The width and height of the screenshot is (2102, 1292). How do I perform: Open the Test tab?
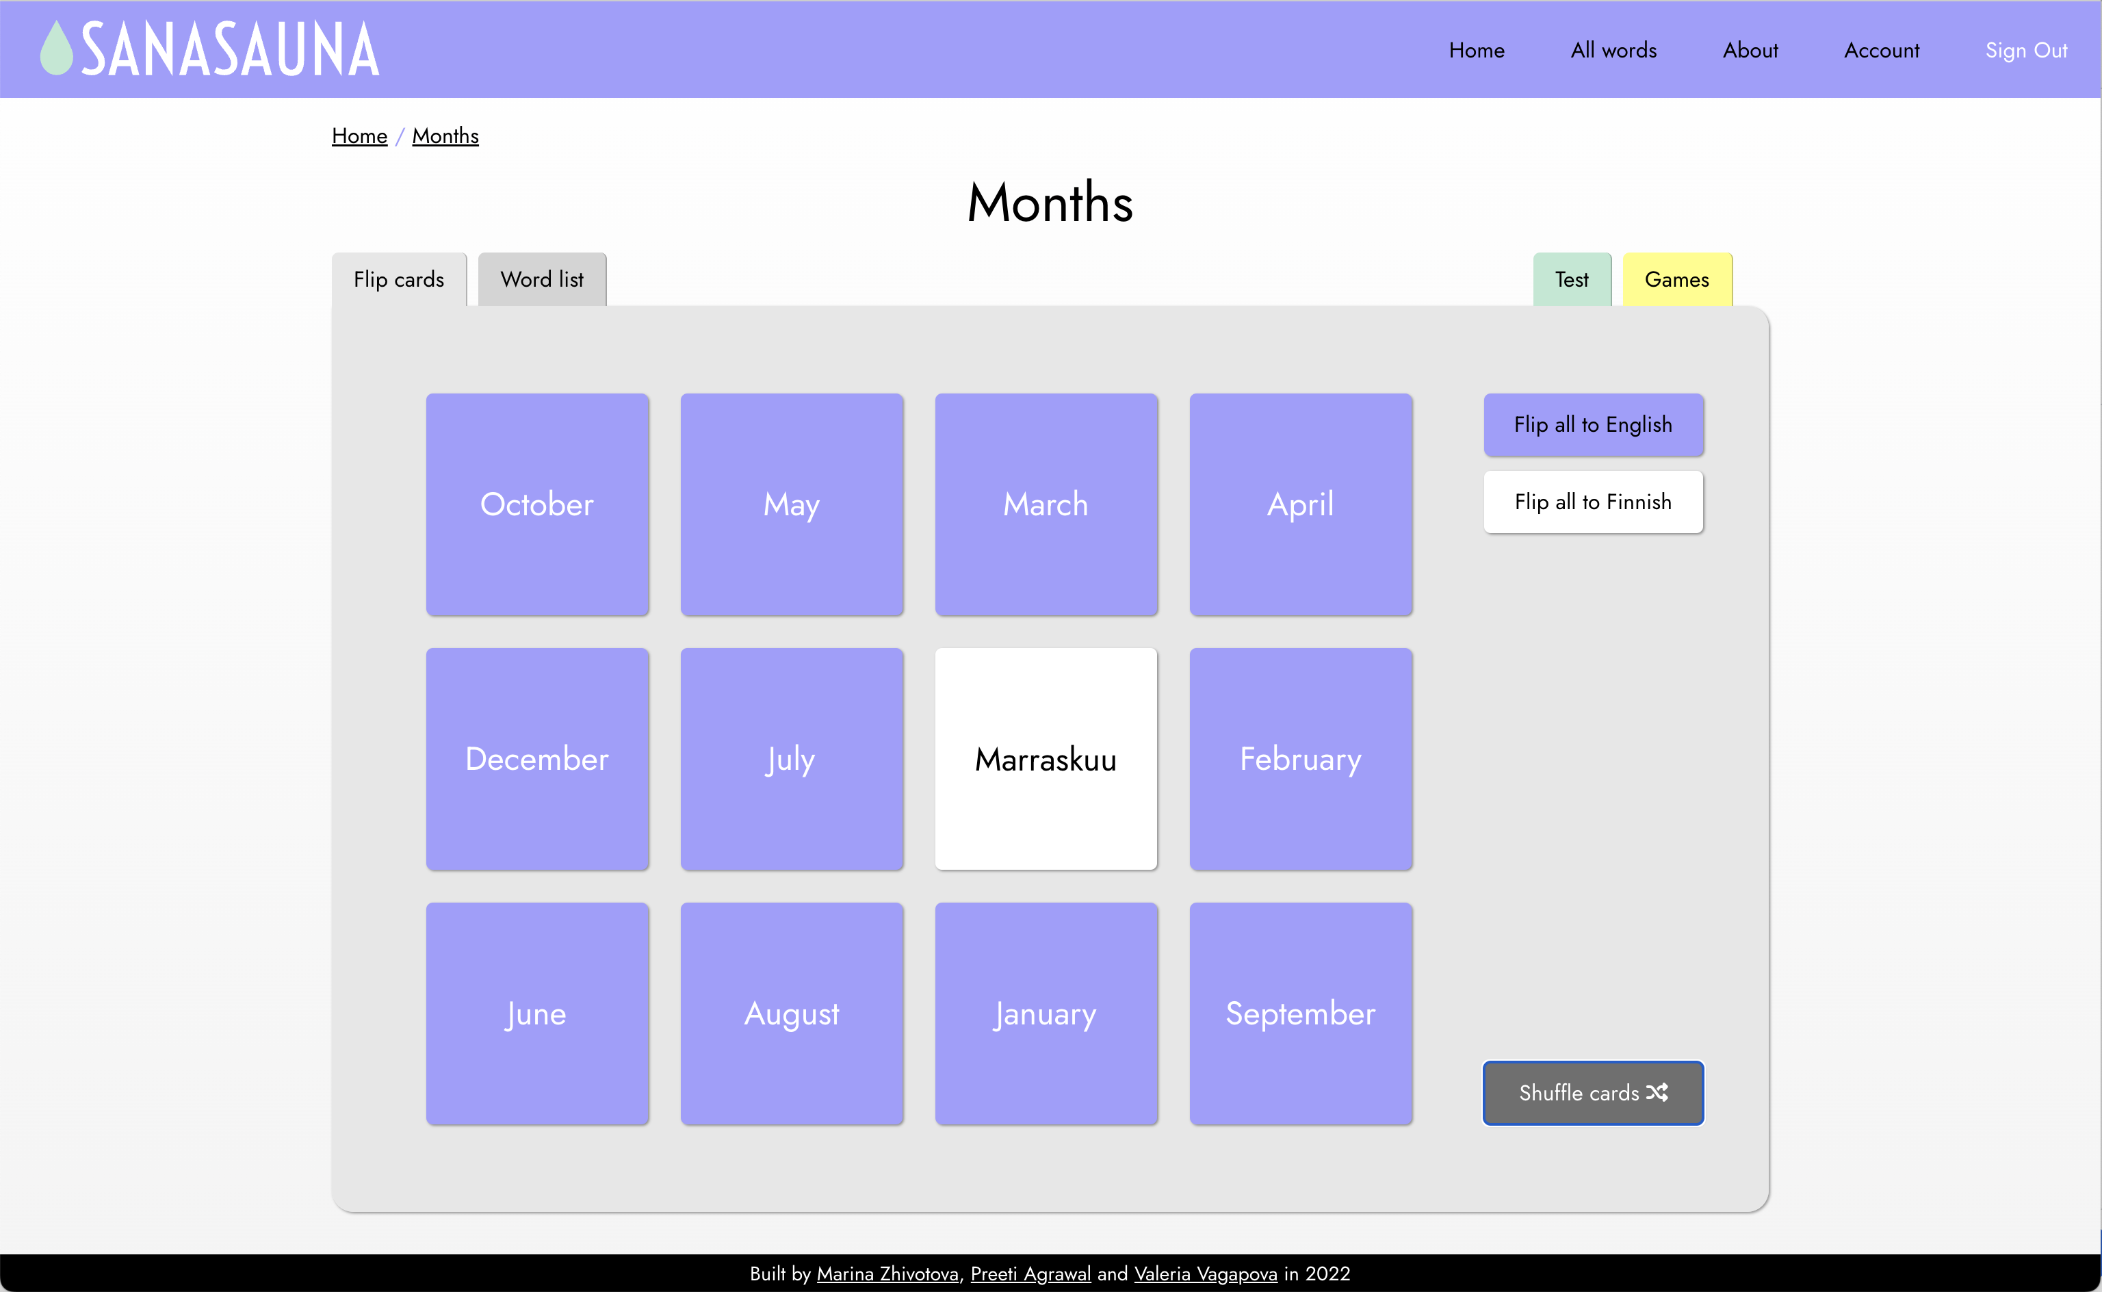click(x=1572, y=279)
